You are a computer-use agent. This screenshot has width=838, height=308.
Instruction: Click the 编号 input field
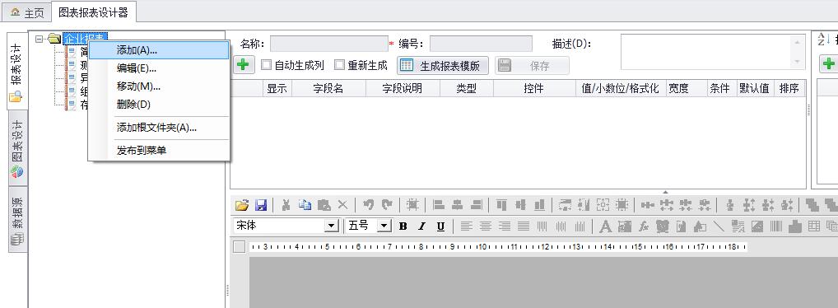[481, 44]
